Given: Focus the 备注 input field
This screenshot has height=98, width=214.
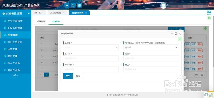Looking at the screenshot, I should tap(151, 69).
